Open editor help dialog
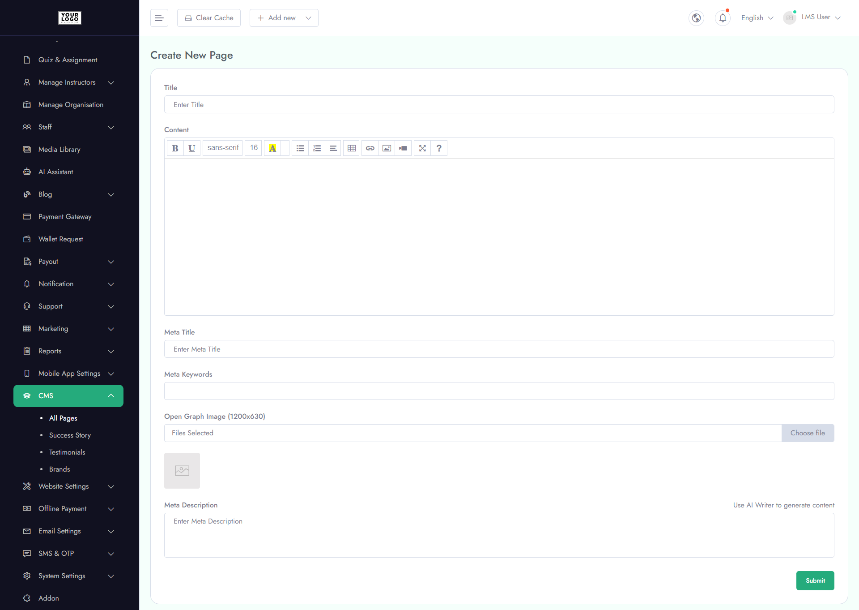This screenshot has height=610, width=859. pos(439,148)
